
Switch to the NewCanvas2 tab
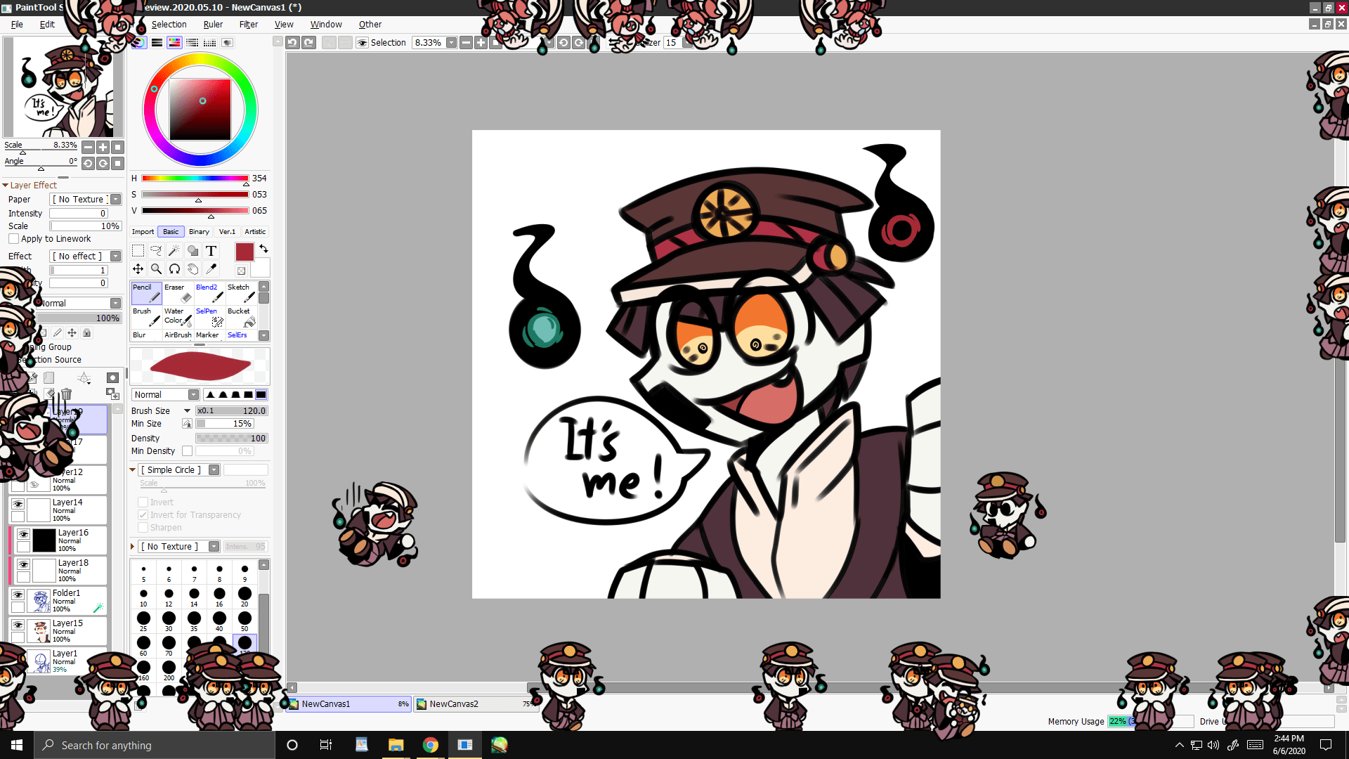coord(453,703)
